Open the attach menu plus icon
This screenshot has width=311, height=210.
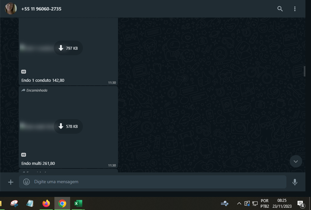[11, 182]
